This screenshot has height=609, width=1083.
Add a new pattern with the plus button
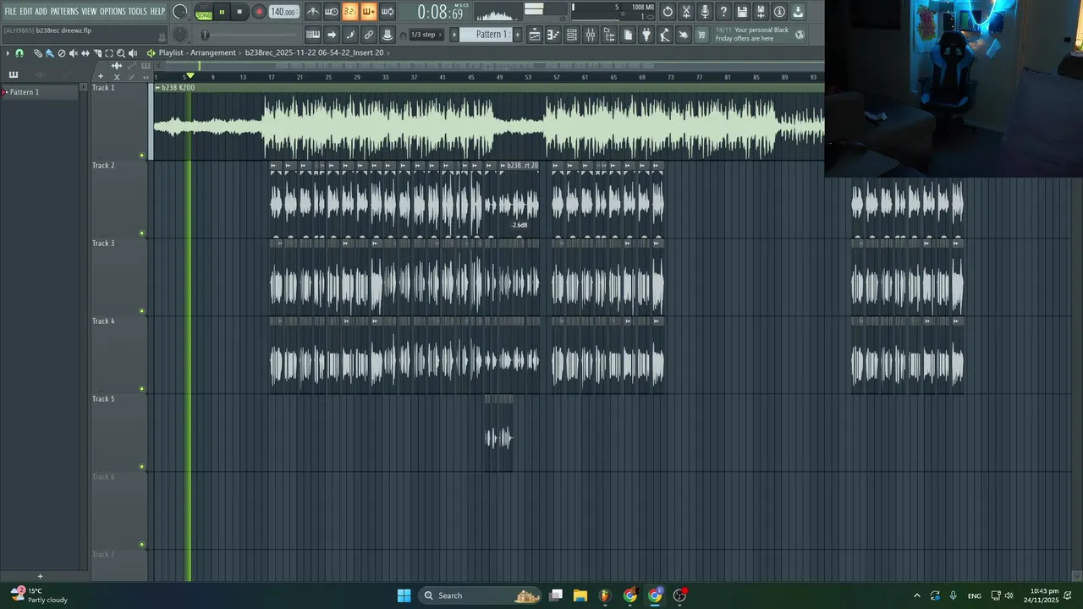click(518, 35)
